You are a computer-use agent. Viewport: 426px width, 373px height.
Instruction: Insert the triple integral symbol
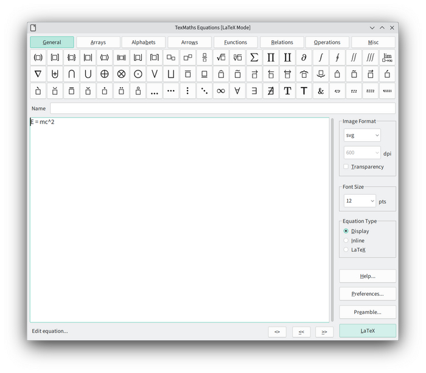370,58
